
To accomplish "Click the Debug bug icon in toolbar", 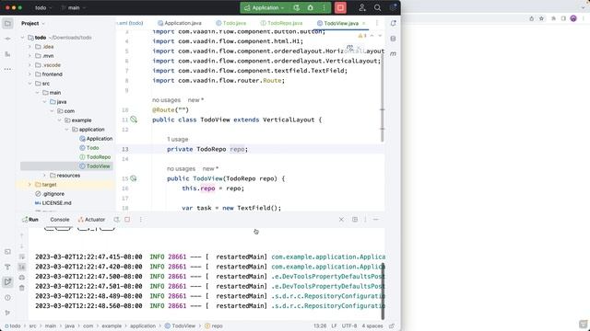I will (310, 7).
